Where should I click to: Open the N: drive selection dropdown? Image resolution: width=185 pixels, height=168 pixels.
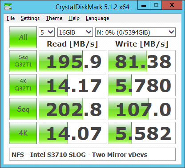135,32
